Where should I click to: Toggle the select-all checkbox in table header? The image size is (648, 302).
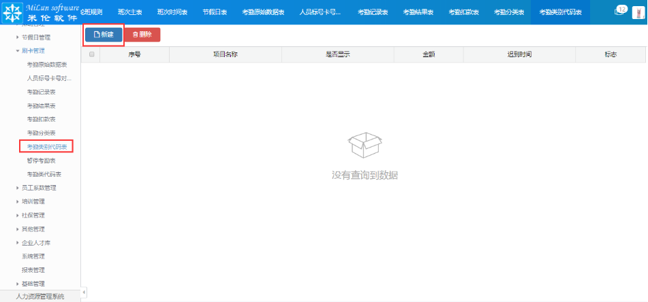coord(91,54)
